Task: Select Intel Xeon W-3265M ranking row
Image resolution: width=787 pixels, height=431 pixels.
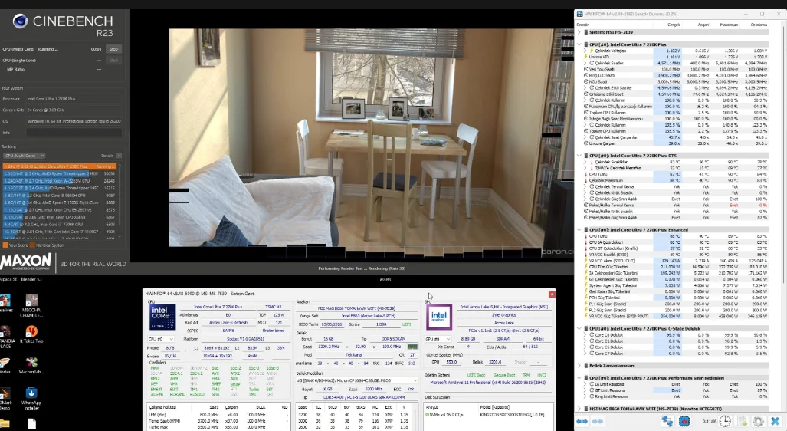Action: (x=59, y=181)
